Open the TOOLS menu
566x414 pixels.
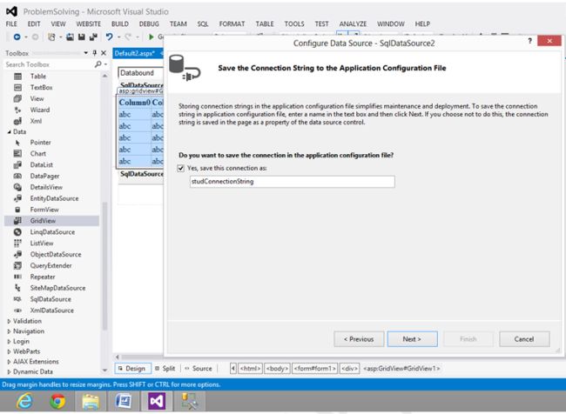point(294,23)
